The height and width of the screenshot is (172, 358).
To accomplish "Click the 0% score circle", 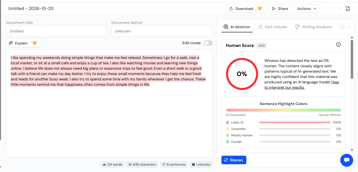I will (x=242, y=74).
